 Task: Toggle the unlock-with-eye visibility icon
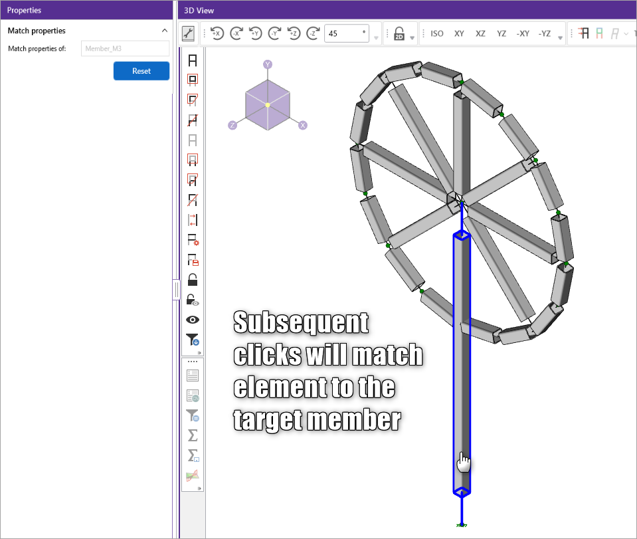(193, 300)
